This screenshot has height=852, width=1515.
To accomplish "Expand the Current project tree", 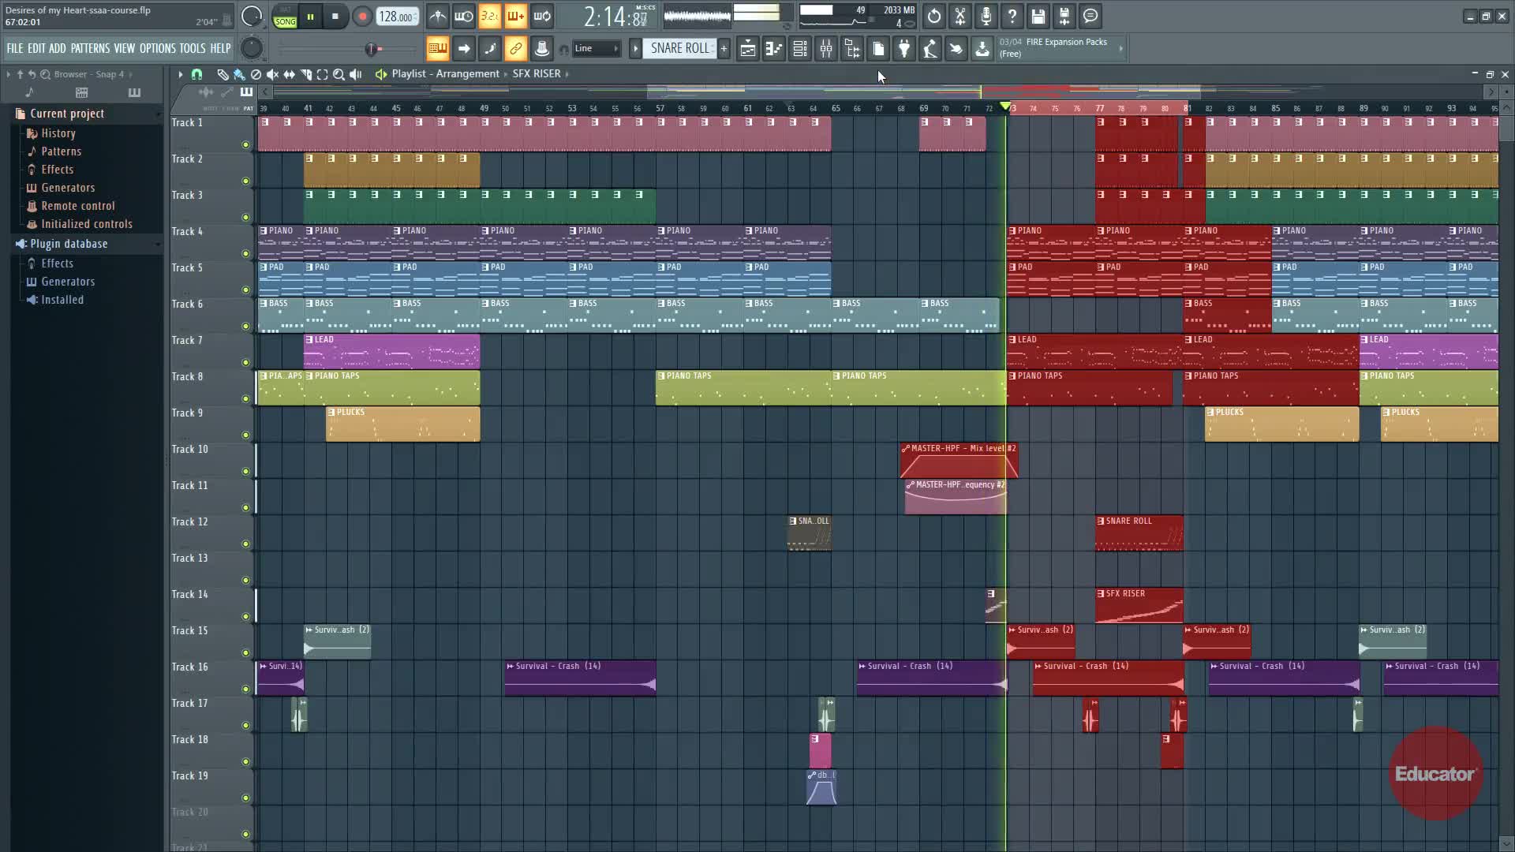I will [66, 114].
